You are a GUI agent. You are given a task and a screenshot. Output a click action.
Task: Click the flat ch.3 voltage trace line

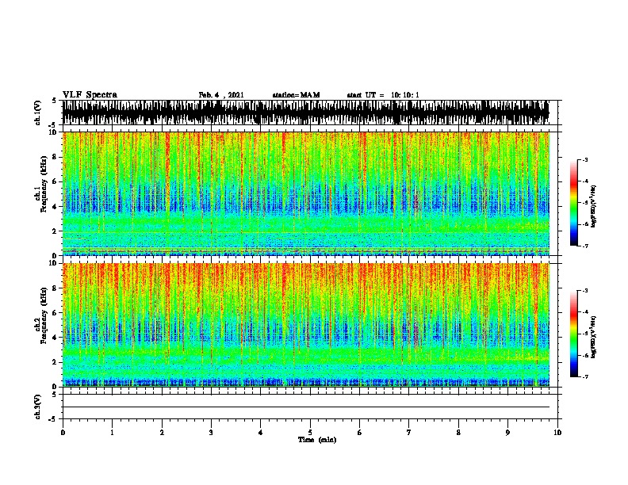click(306, 407)
